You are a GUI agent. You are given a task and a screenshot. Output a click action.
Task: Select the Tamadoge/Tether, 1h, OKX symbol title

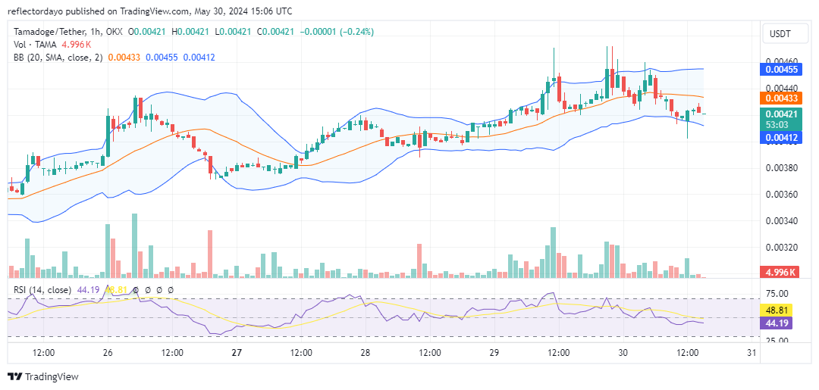68,32
